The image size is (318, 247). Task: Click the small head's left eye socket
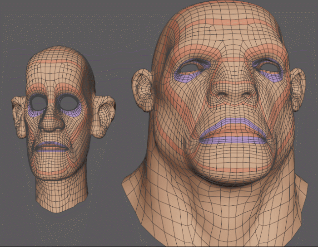39,103
